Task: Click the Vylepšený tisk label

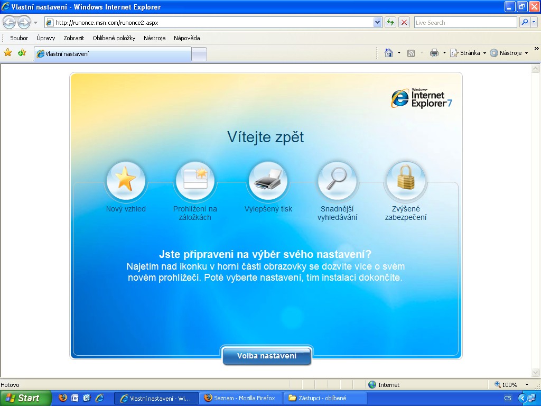Action: tap(268, 209)
